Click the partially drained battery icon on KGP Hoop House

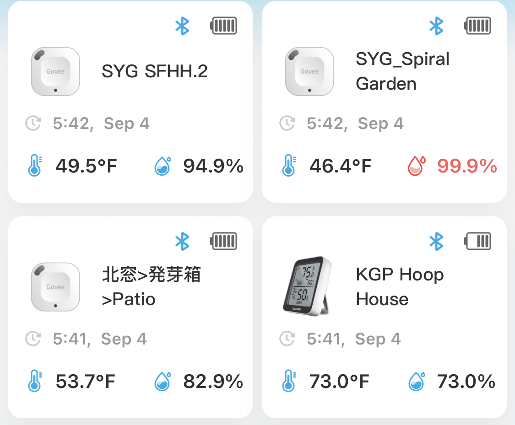point(477,241)
